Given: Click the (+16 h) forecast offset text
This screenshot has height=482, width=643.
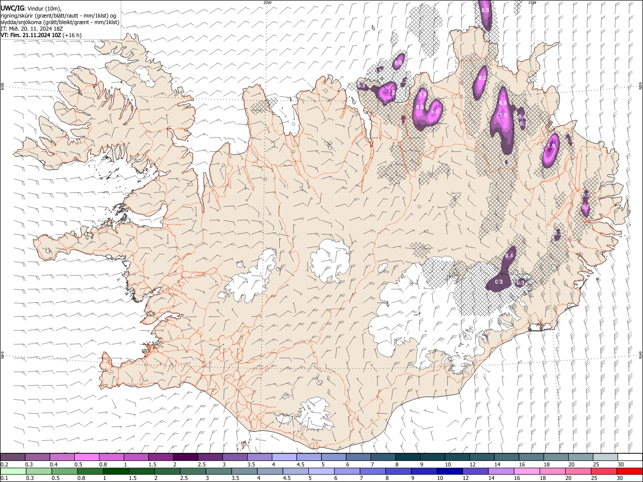Looking at the screenshot, I should point(72,35).
